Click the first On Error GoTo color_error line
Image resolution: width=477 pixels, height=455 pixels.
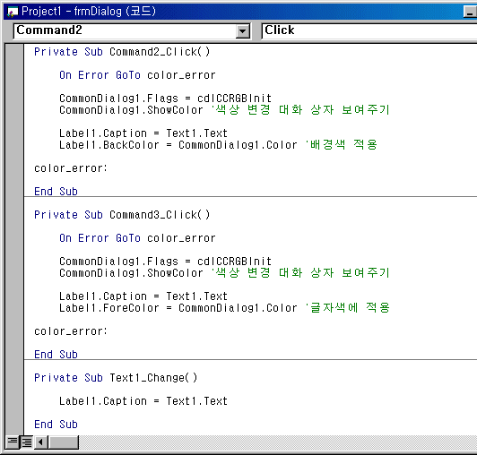[137, 75]
